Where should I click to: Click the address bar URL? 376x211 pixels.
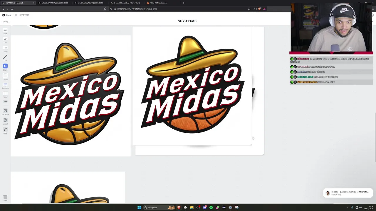click(x=136, y=9)
